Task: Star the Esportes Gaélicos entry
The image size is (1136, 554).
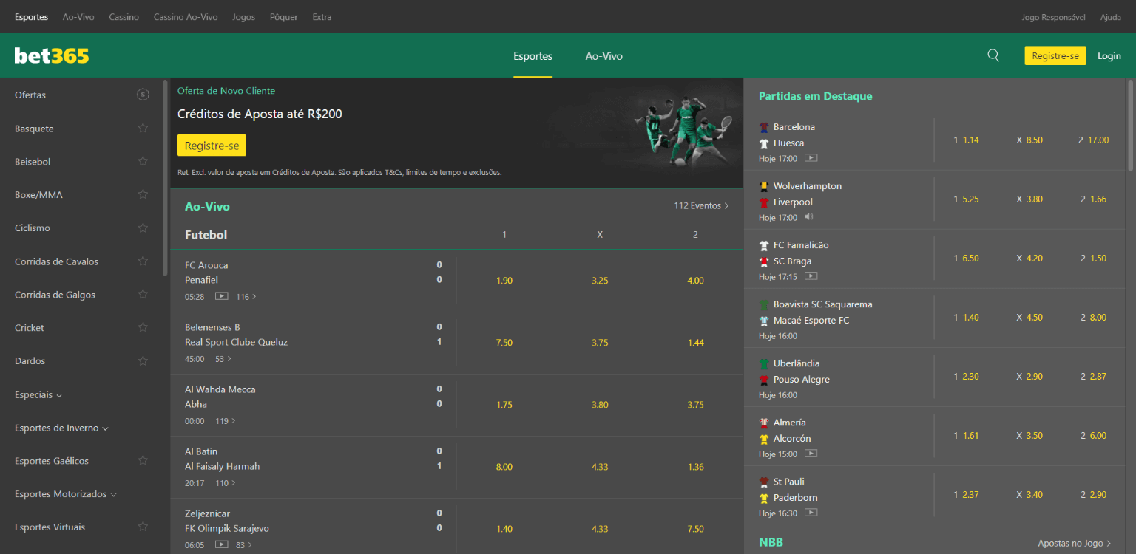Action: coord(143,460)
